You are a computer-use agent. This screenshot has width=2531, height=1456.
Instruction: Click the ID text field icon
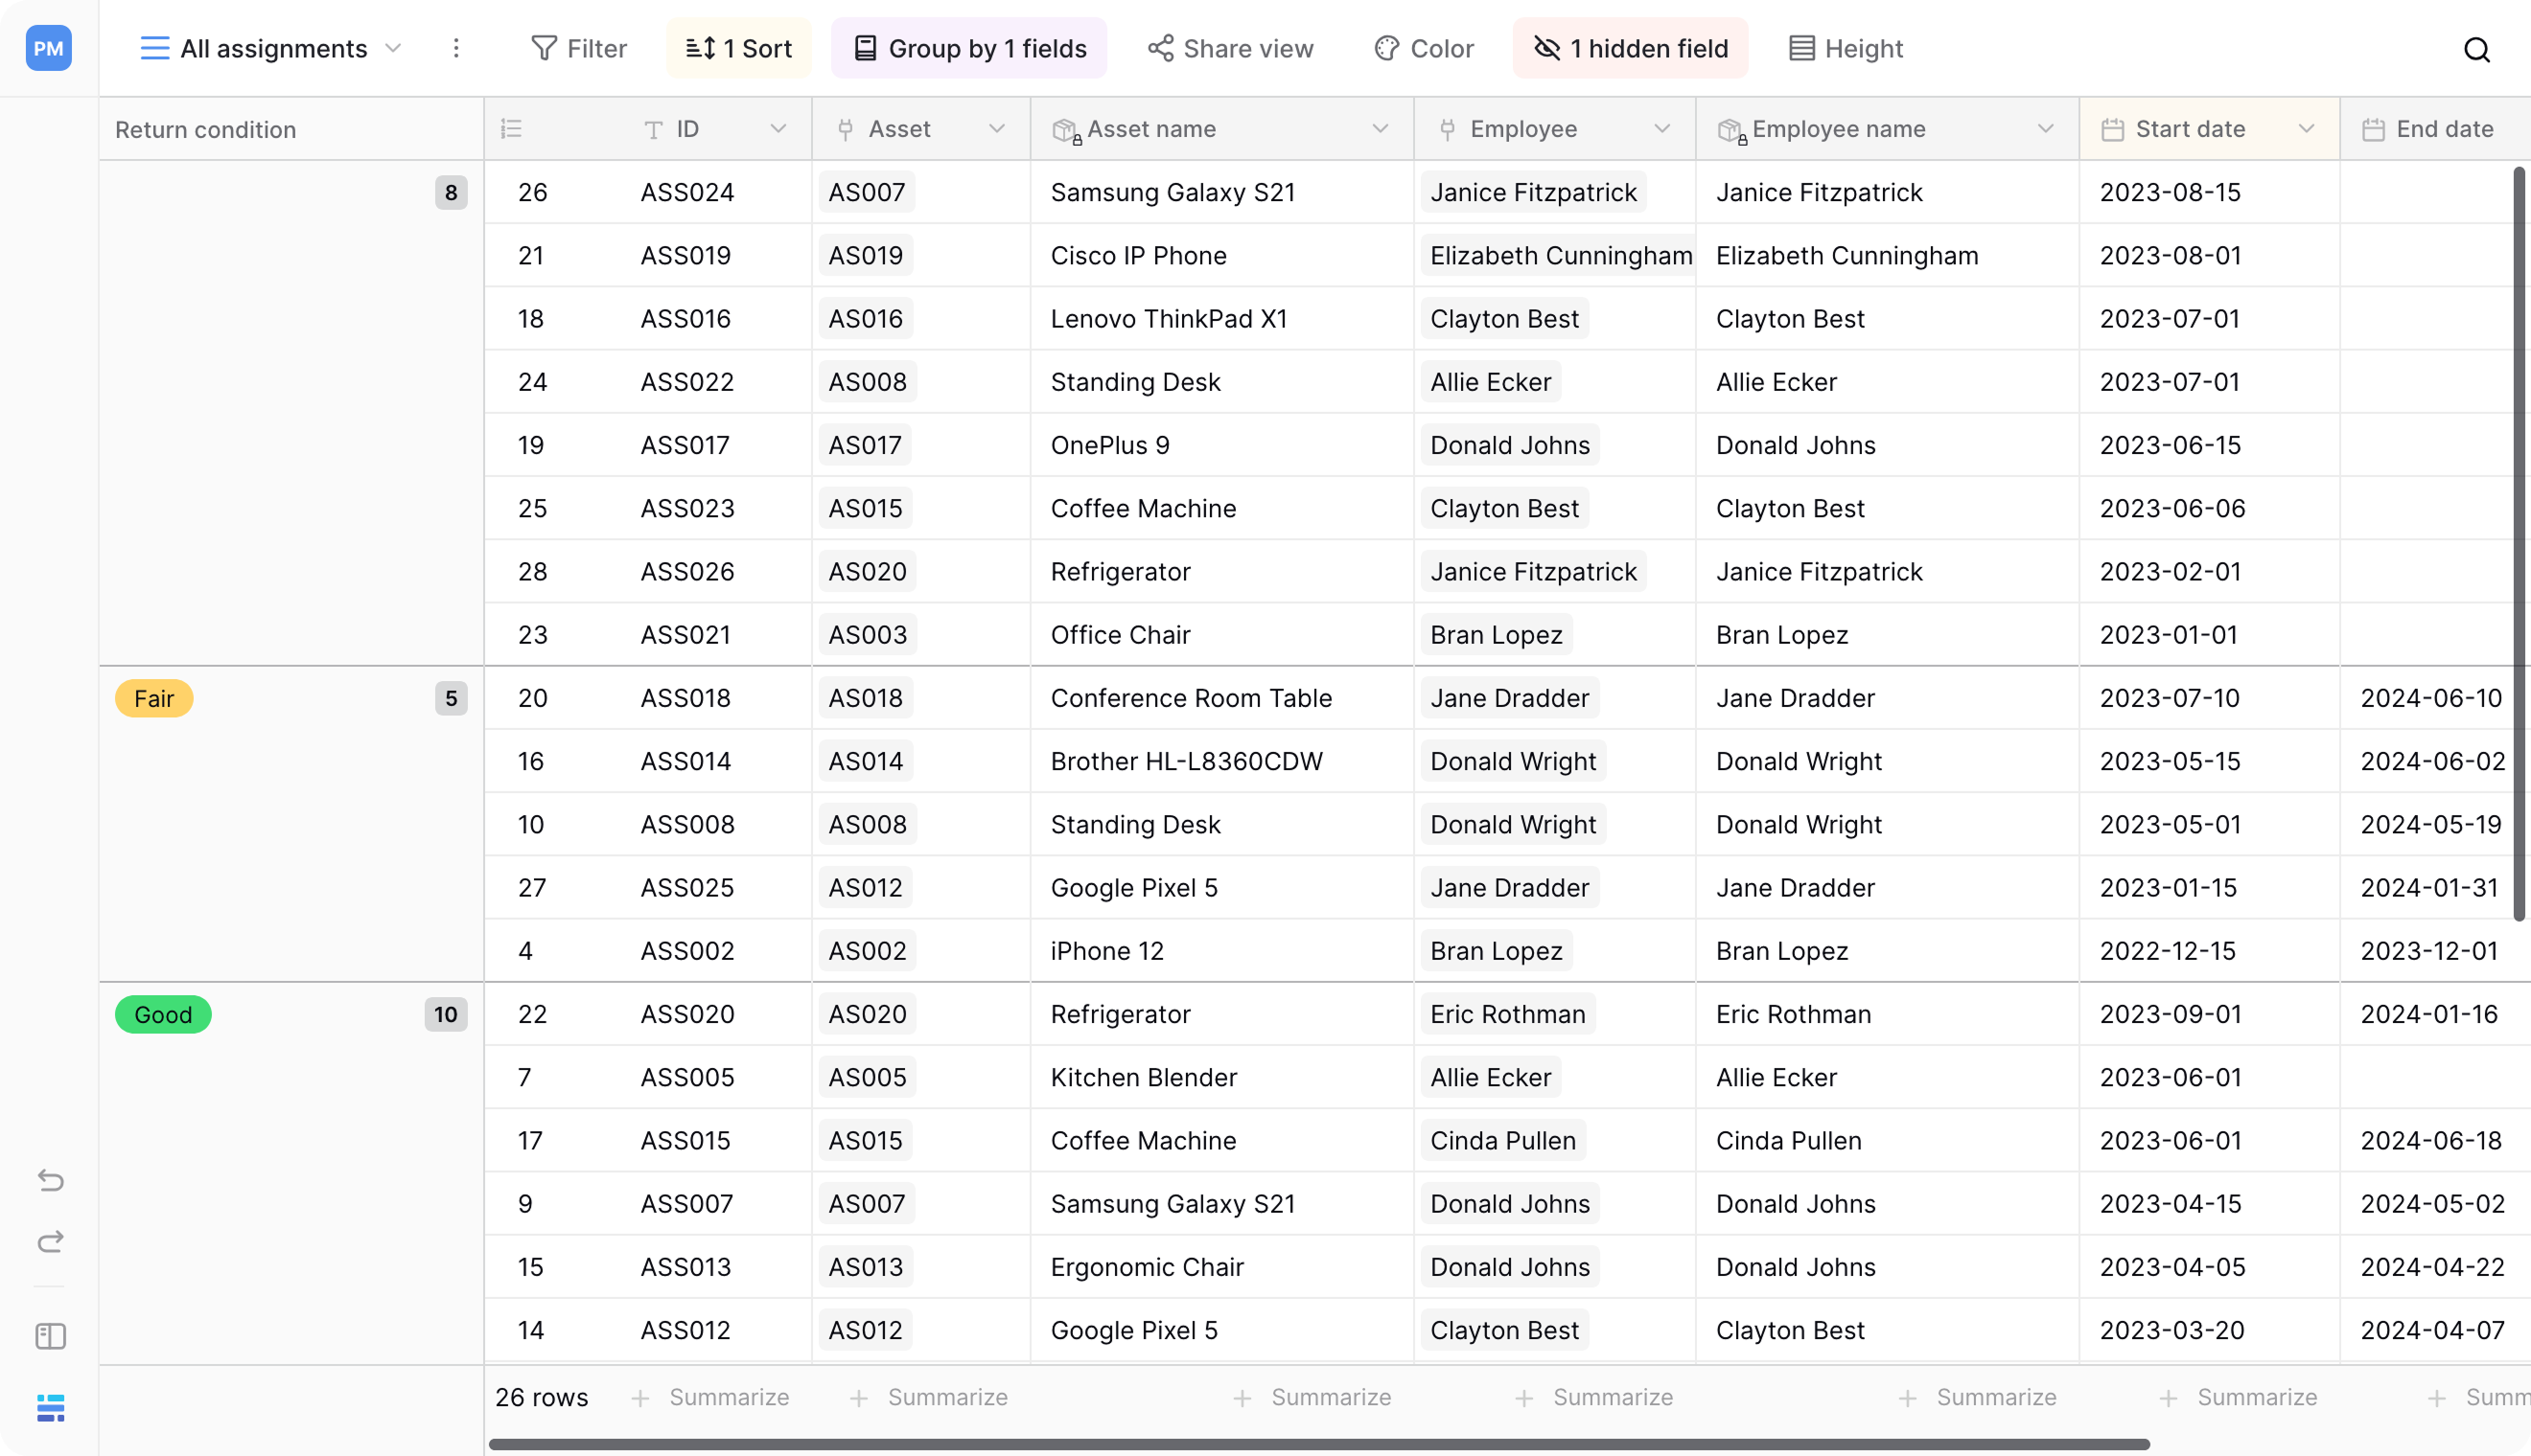[654, 129]
